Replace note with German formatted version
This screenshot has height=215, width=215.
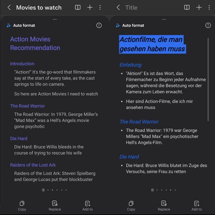tap(164, 206)
